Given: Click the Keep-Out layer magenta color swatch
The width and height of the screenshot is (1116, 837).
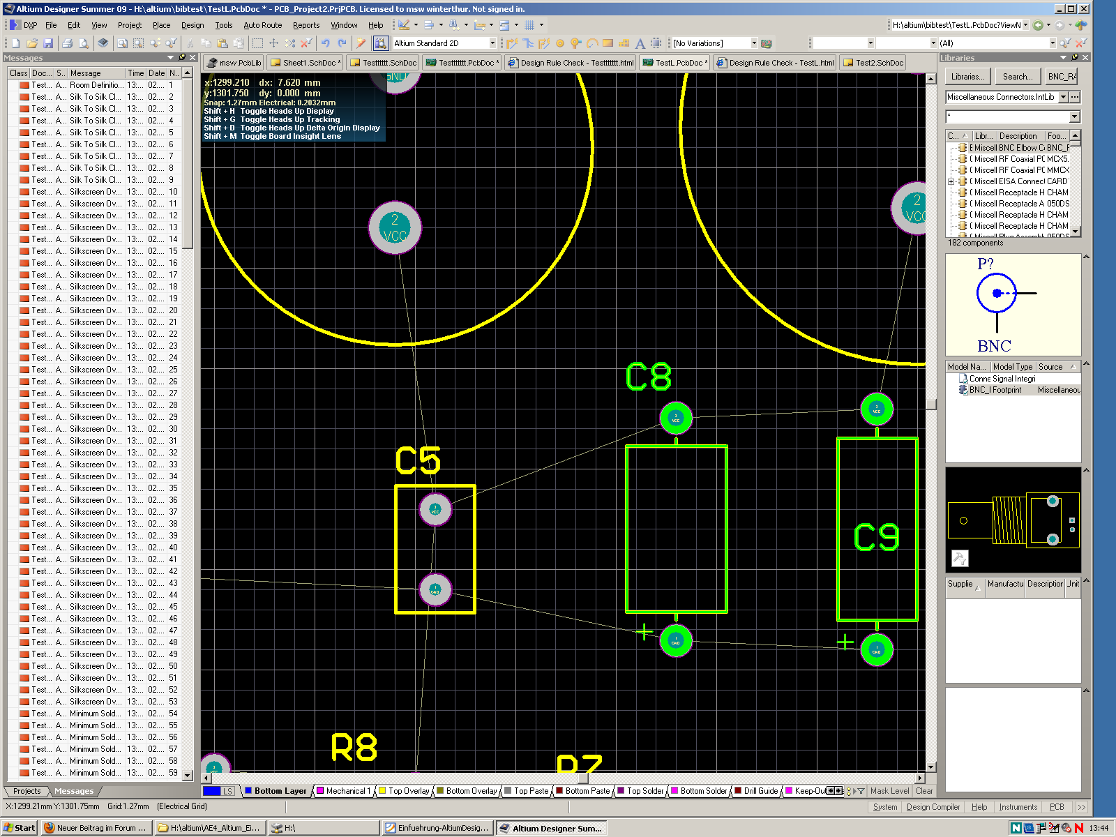Looking at the screenshot, I should coord(789,791).
